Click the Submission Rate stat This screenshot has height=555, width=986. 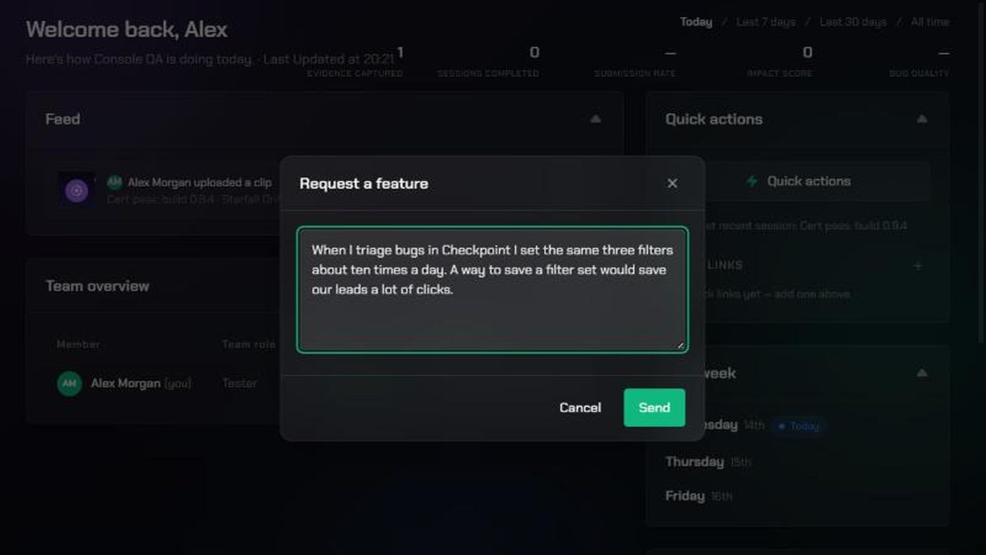click(635, 62)
